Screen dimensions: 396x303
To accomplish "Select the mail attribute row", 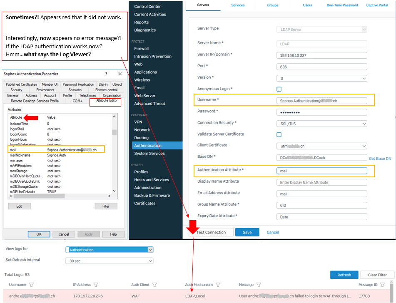I will (56, 150).
